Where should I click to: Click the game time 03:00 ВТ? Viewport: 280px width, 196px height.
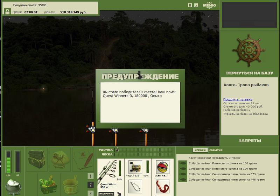[x=31, y=12]
